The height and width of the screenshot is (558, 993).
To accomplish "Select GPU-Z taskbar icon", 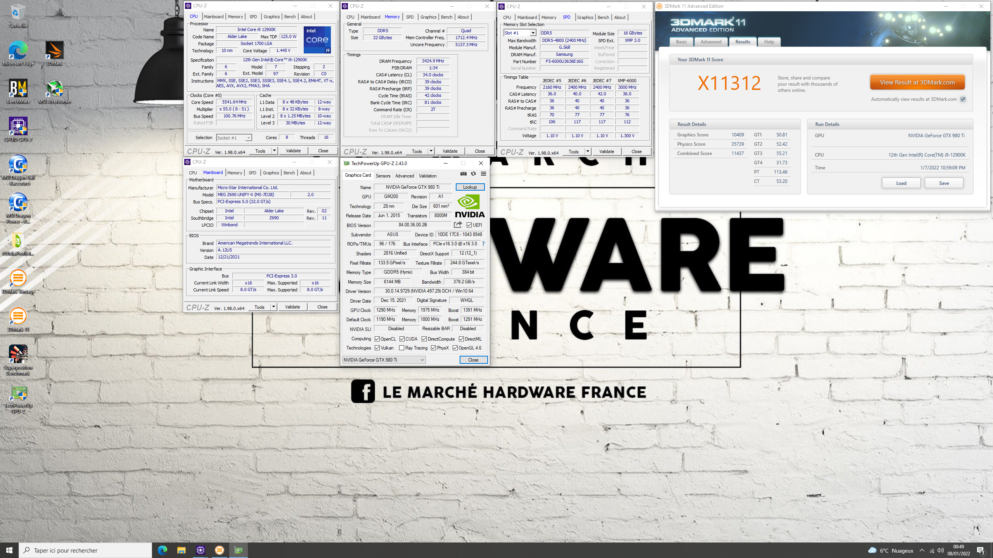I will [x=238, y=550].
